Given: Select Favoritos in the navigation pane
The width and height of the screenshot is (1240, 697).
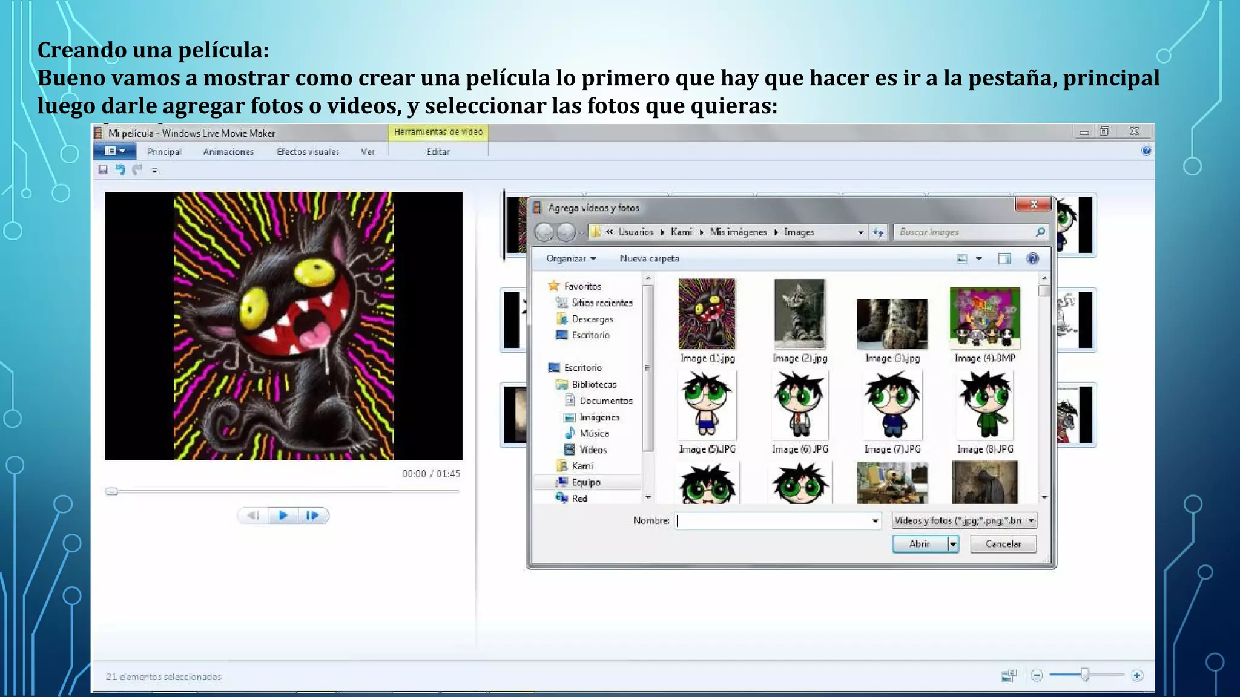Looking at the screenshot, I should coord(582,286).
